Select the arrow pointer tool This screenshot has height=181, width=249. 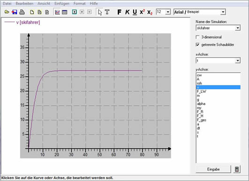[100, 12]
